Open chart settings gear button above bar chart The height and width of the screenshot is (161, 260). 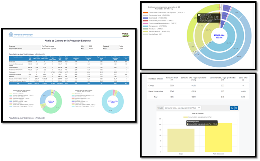click(236, 107)
